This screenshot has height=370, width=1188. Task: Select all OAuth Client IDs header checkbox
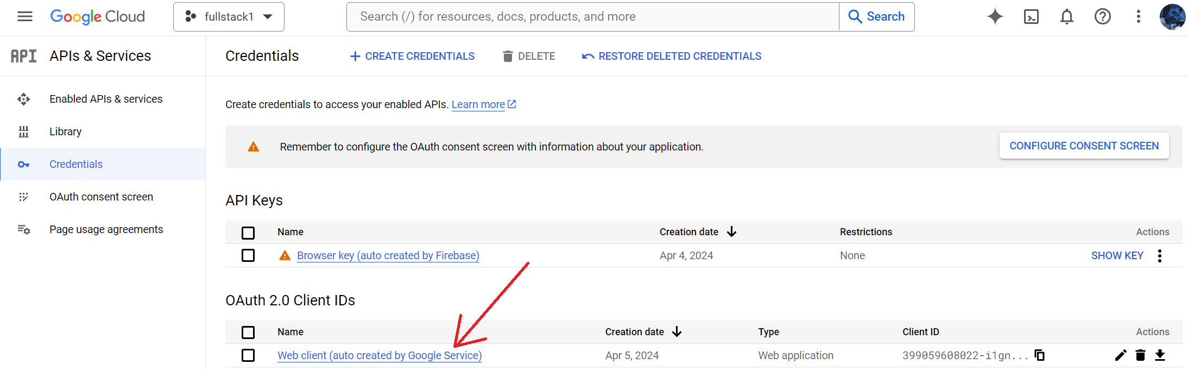[248, 333]
